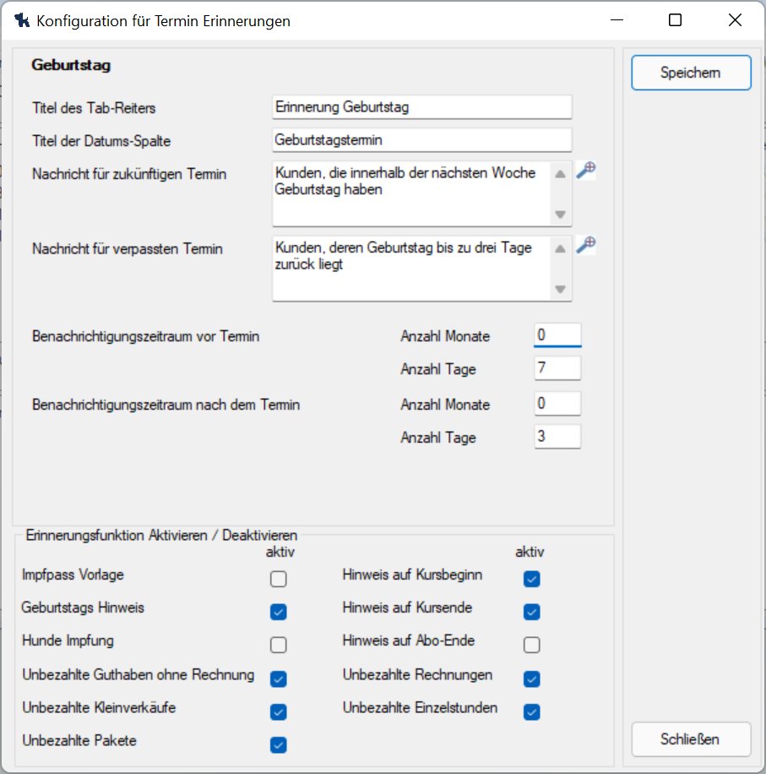Maximize the configuration window
Viewport: 766px width, 774px height.
point(675,21)
